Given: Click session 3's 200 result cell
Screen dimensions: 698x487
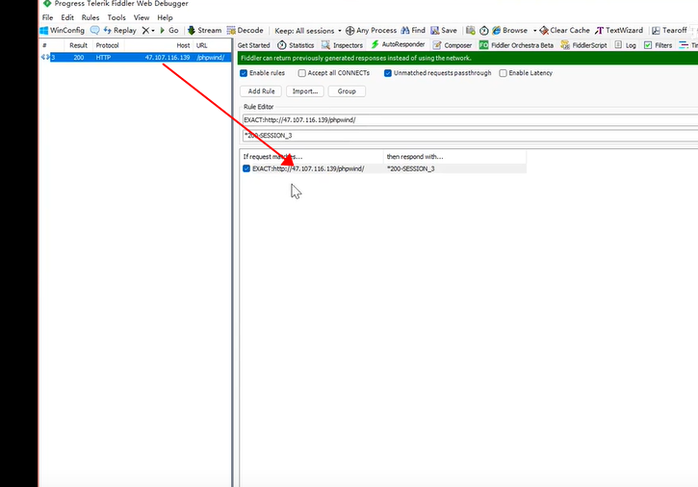Looking at the screenshot, I should click(x=79, y=58).
